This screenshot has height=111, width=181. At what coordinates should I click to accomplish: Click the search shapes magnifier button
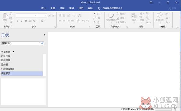[x=42, y=43]
